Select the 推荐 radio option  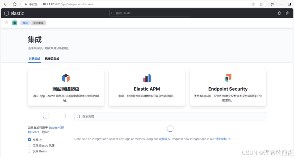point(30,140)
